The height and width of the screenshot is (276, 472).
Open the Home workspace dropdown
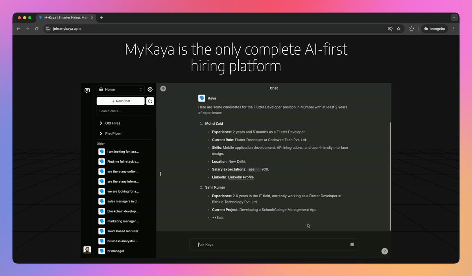pos(121,90)
